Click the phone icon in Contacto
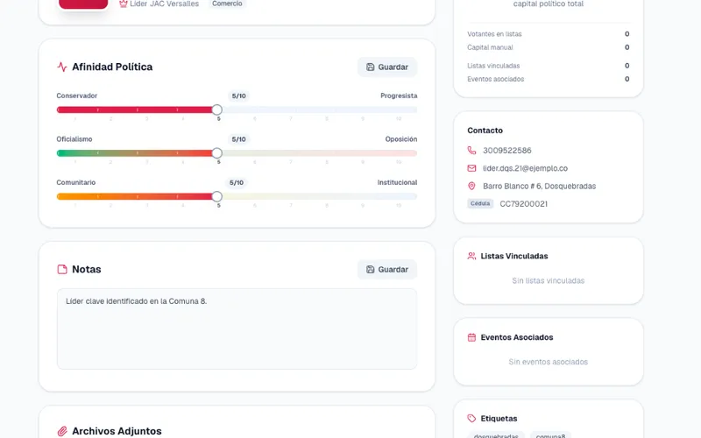Image resolution: width=701 pixels, height=438 pixels. [x=471, y=151]
